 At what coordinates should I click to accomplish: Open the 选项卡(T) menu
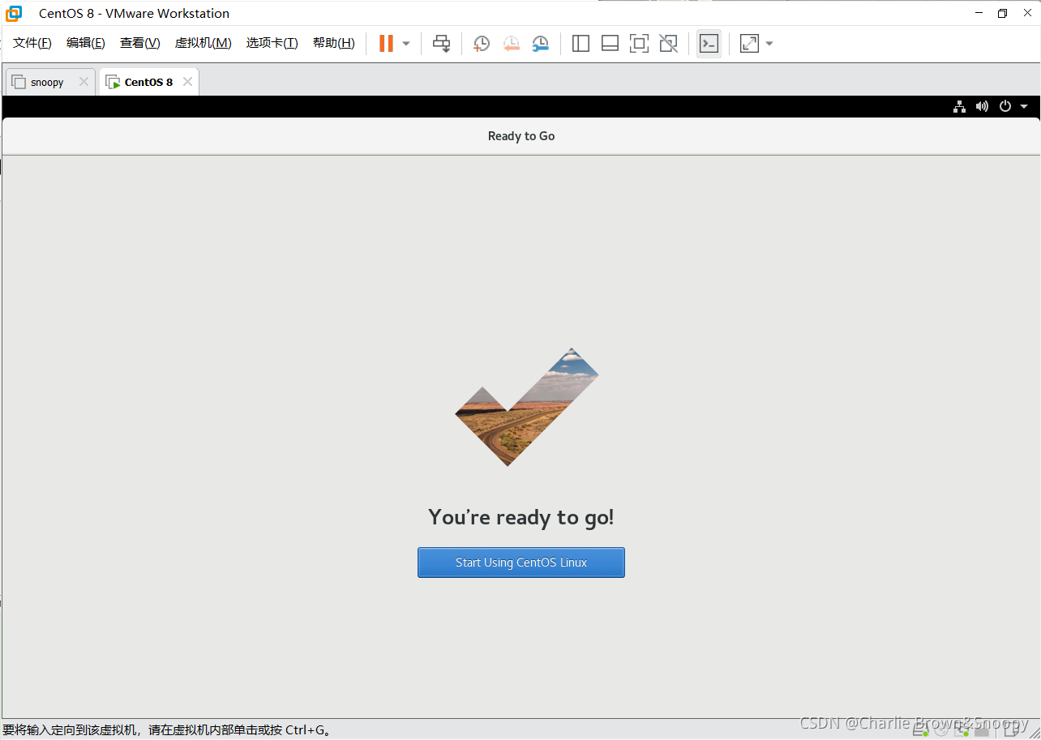(x=272, y=43)
